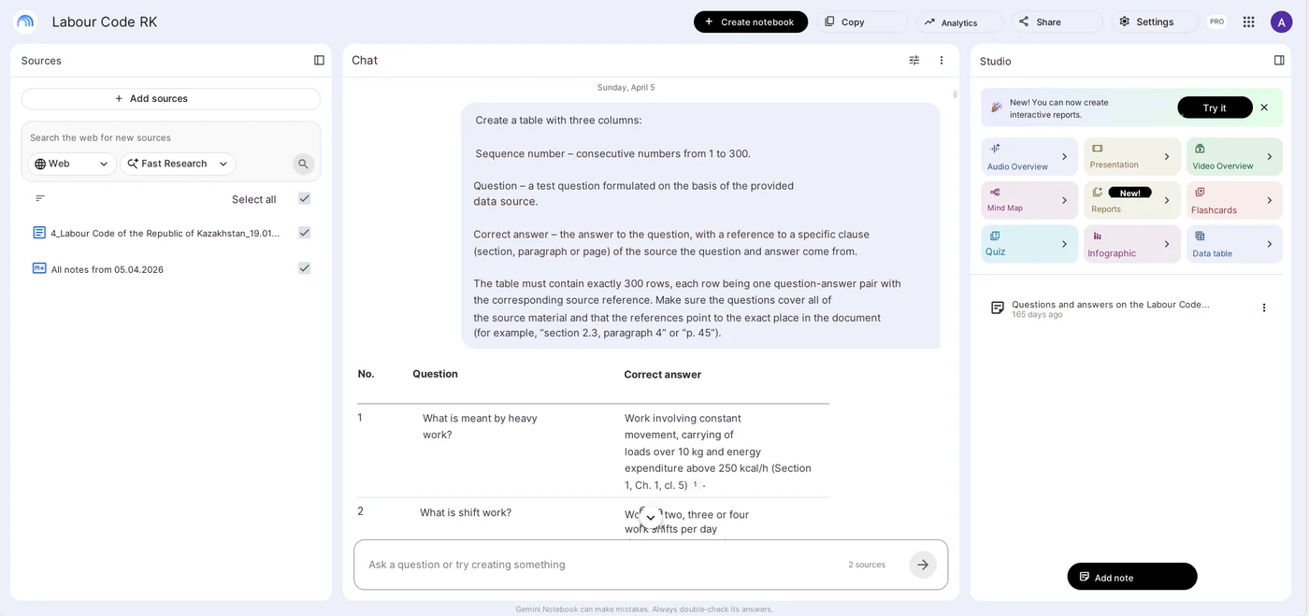Click the Copy notebook button
Image resolution: width=1309 pixels, height=616 pixels.
click(862, 21)
